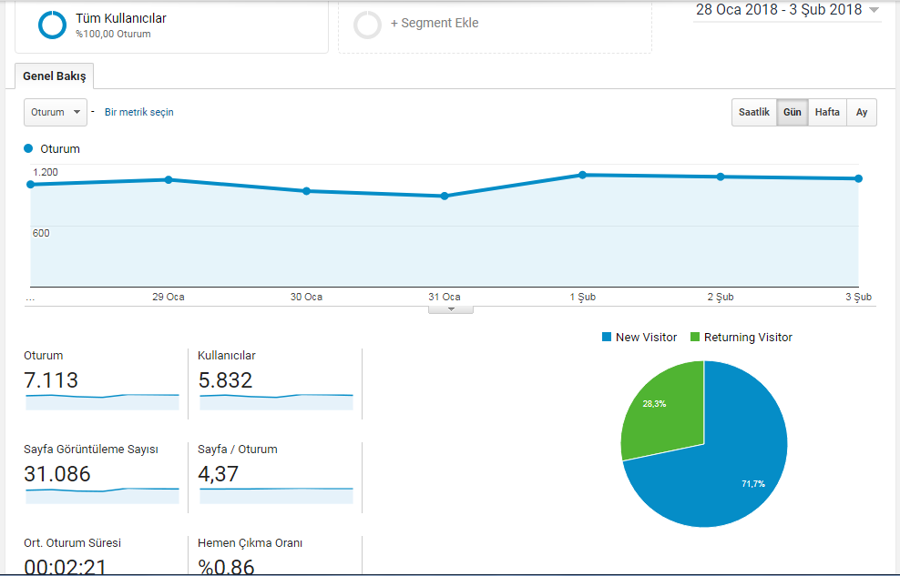Switch chart view to Saatlik
This screenshot has width=900, height=576.
(753, 112)
